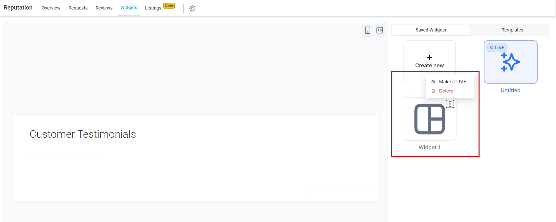
Task: Switch to mobile preview icon
Action: [x=368, y=30]
